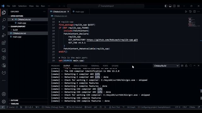The width and height of the screenshot is (202, 113).
Task: Run the file with the editor play icon
Action: pos(186,12)
